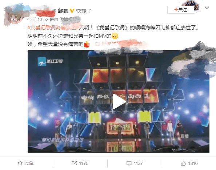Open the 邹昆 username profile
Screen dimensions: 216x170
63,11
